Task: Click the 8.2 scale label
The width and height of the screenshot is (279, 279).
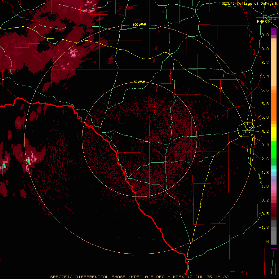Action: [265, 62]
